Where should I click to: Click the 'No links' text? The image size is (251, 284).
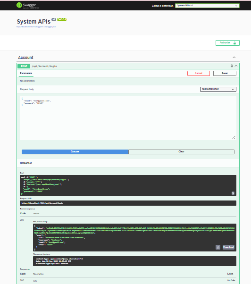pyautogui.click(x=231, y=280)
